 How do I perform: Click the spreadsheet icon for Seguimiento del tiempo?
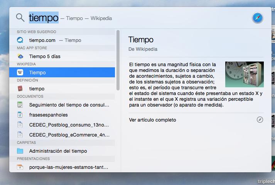point(20,105)
